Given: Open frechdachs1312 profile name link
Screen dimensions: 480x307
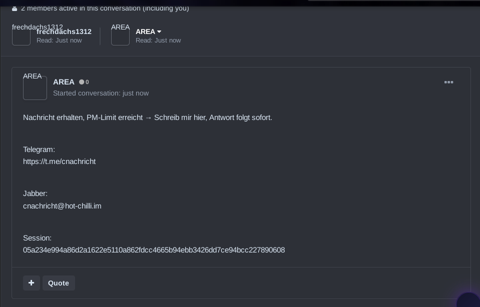Looking at the screenshot, I should tap(64, 31).
